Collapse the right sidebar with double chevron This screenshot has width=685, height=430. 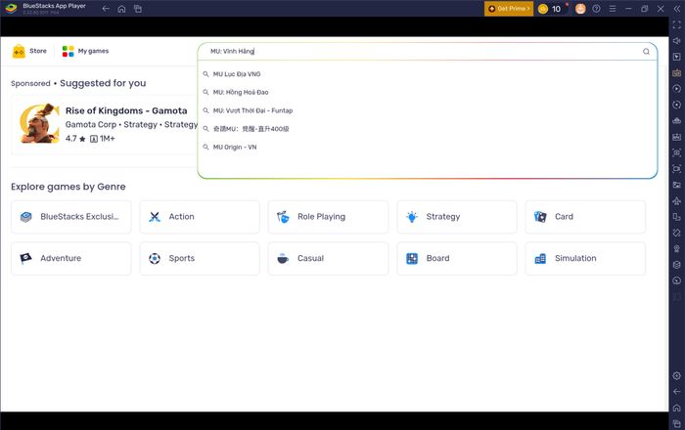(677, 9)
